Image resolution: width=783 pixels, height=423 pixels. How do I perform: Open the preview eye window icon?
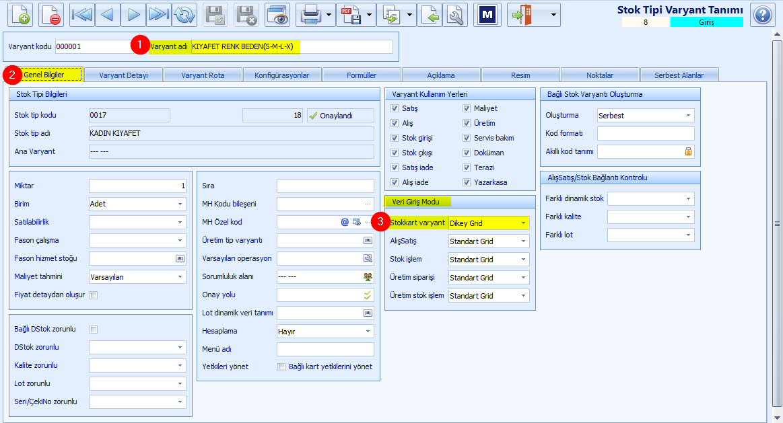pos(277,15)
